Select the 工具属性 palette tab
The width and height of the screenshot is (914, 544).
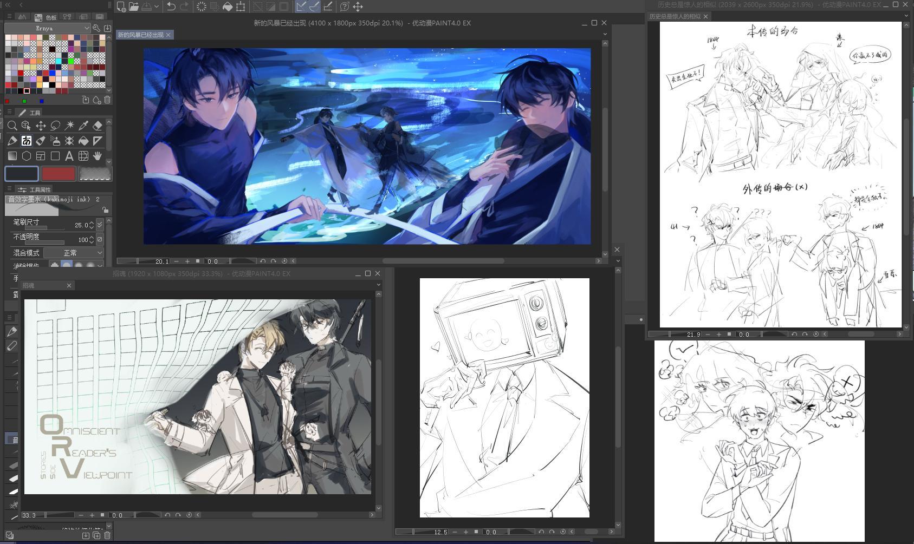pyautogui.click(x=34, y=189)
